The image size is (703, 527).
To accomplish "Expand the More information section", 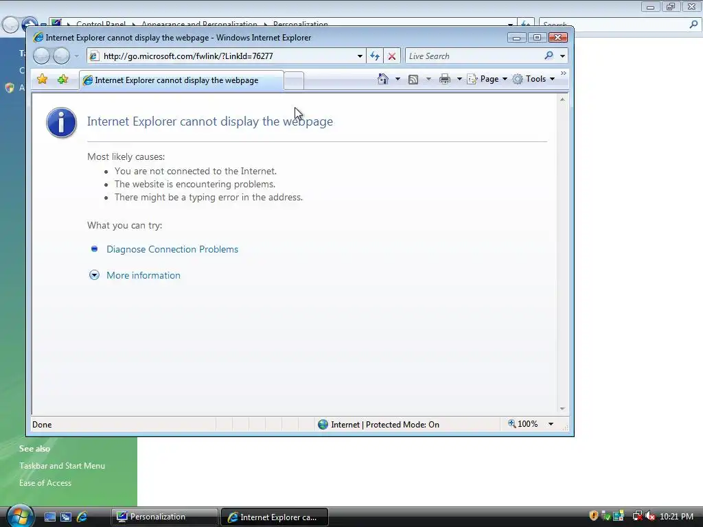I will click(x=94, y=275).
